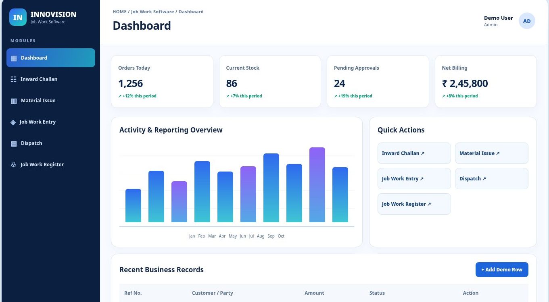Click the Demo User name
The image size is (549, 302).
point(499,18)
